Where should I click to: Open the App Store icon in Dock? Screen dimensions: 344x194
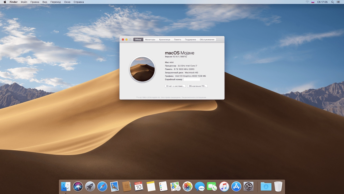coord(236,186)
